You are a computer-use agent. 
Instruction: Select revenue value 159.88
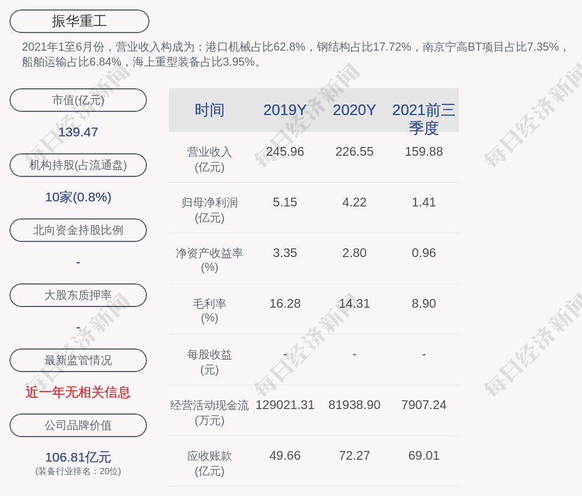424,152
